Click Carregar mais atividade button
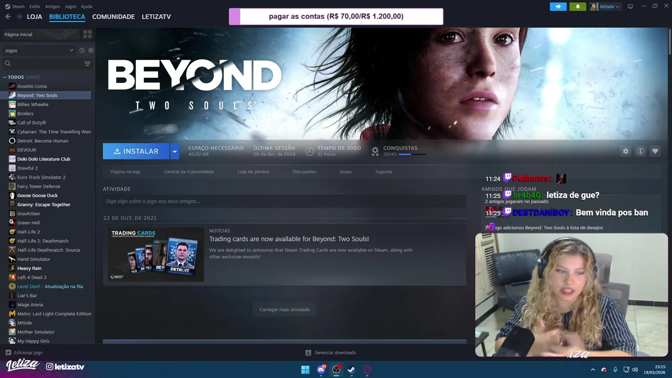The image size is (672, 378). click(x=285, y=310)
